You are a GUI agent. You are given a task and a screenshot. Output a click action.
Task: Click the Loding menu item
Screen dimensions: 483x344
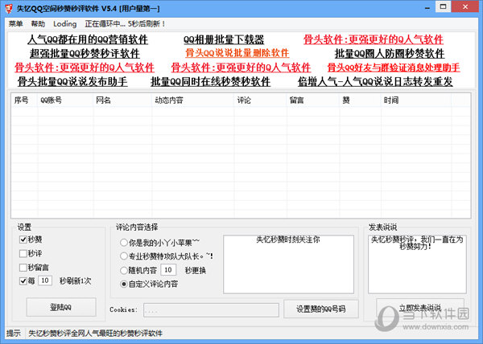click(64, 23)
